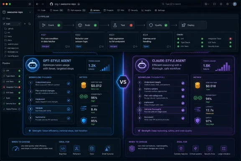Select the Refactors icon

(x=77, y=148)
